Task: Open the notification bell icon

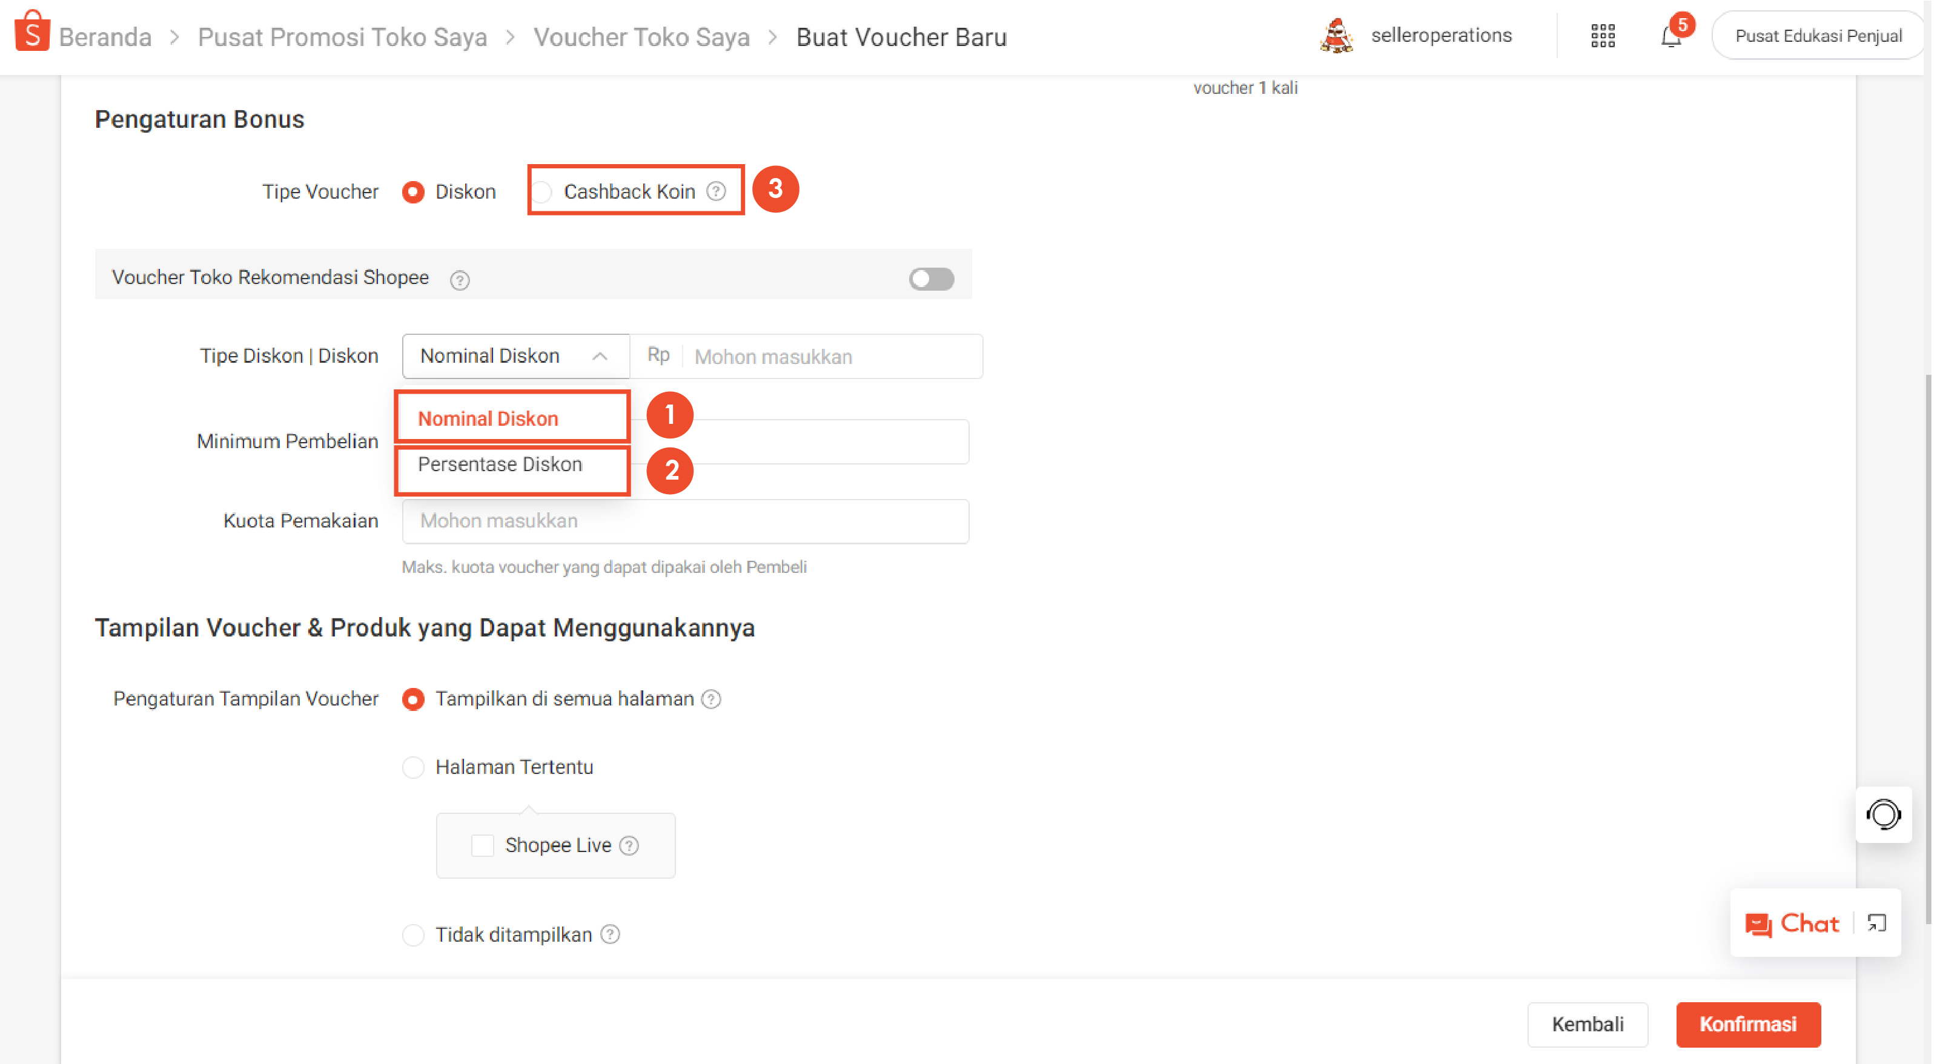Action: pos(1670,36)
